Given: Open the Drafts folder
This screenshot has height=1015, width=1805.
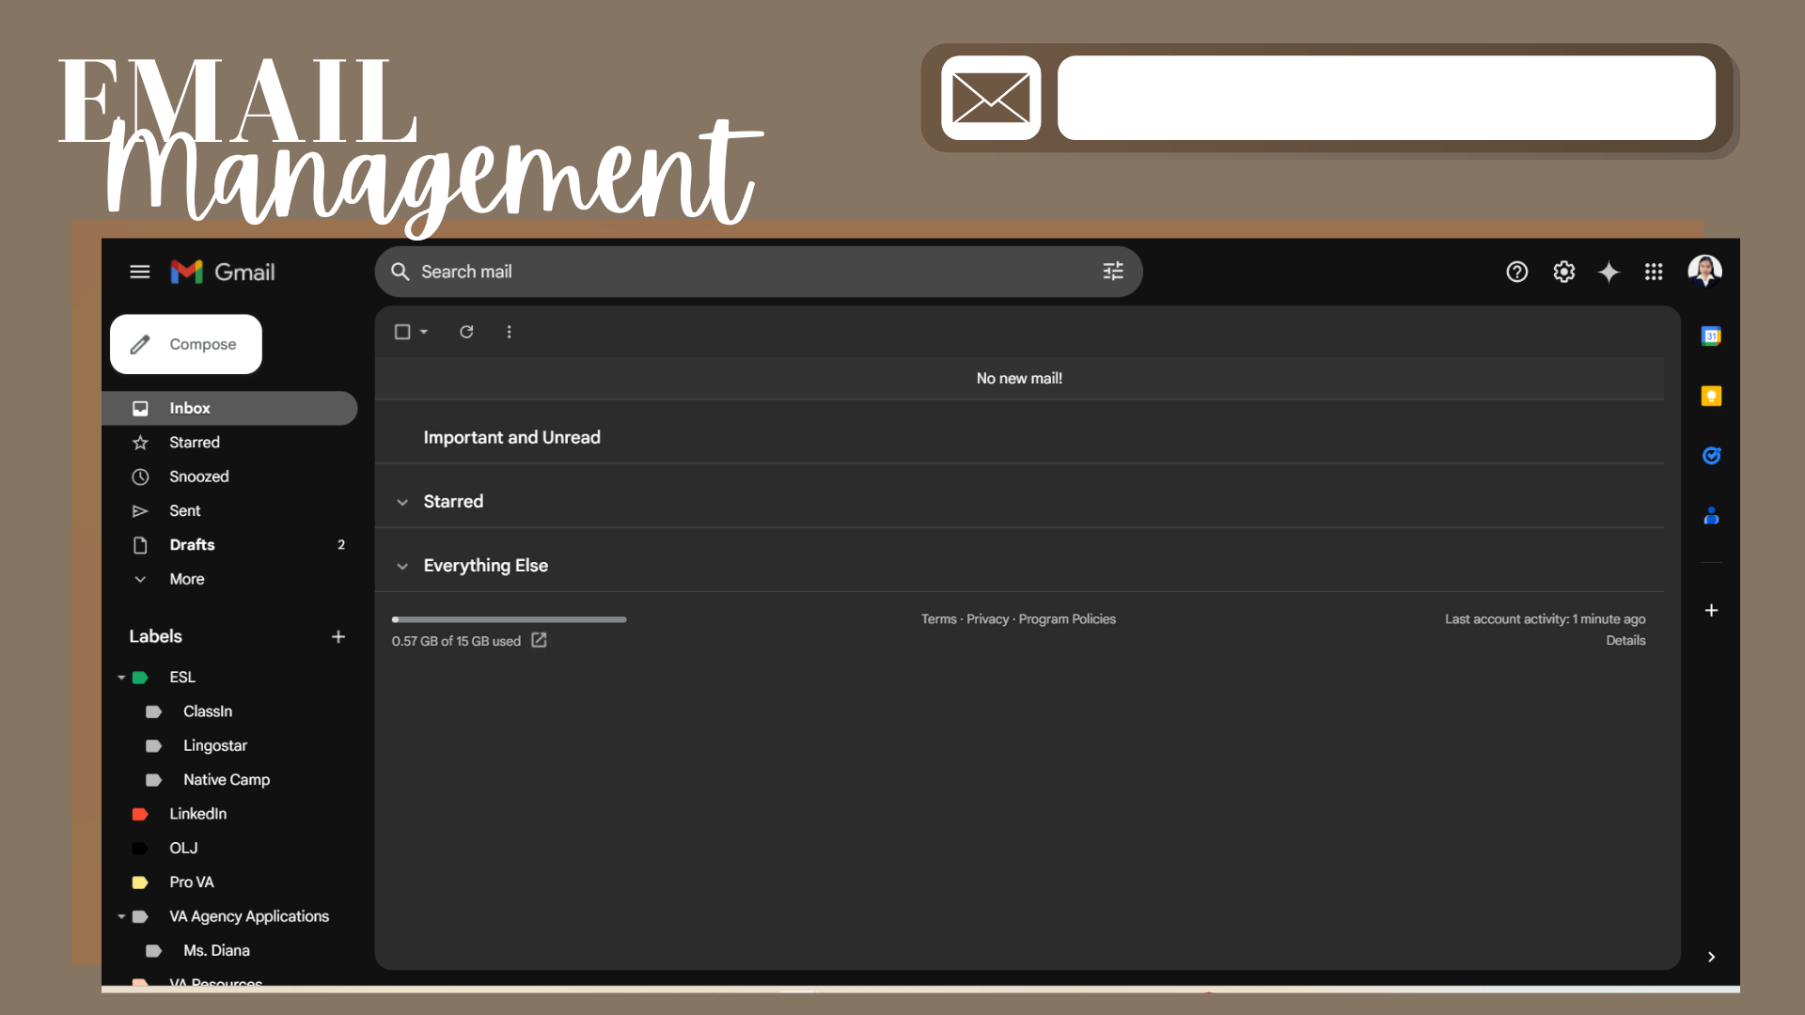Looking at the screenshot, I should click(x=192, y=545).
